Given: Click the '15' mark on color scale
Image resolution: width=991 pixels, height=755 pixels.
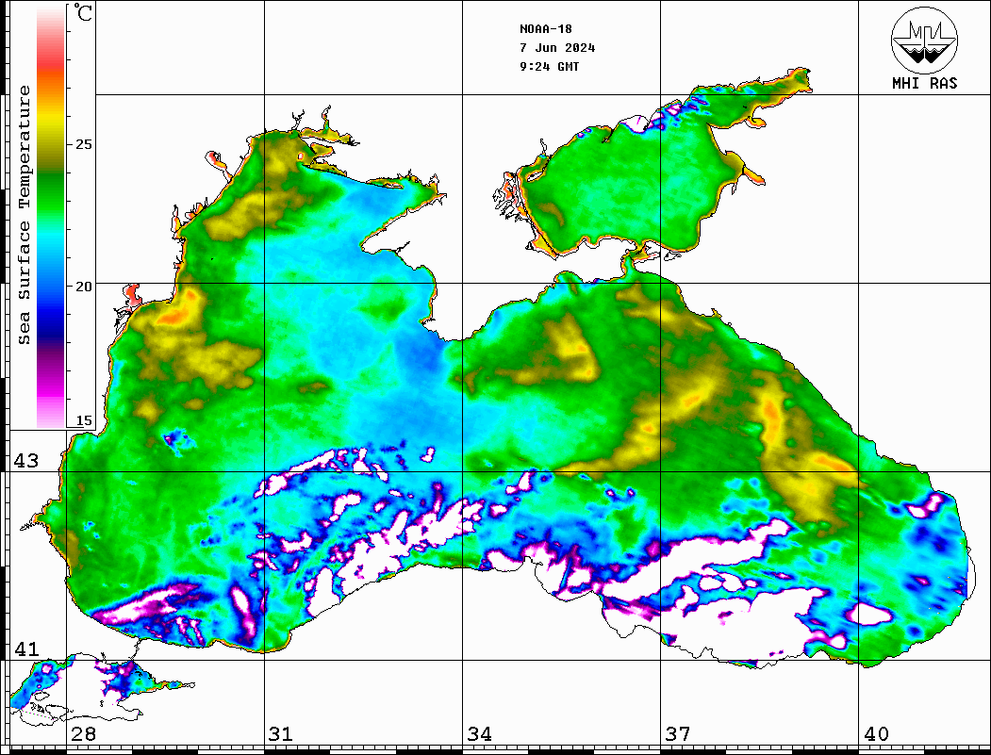Looking at the screenshot, I should click(83, 420).
